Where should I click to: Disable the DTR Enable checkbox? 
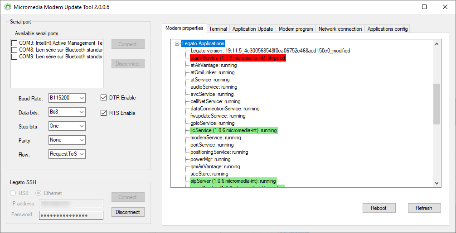pyautogui.click(x=103, y=98)
